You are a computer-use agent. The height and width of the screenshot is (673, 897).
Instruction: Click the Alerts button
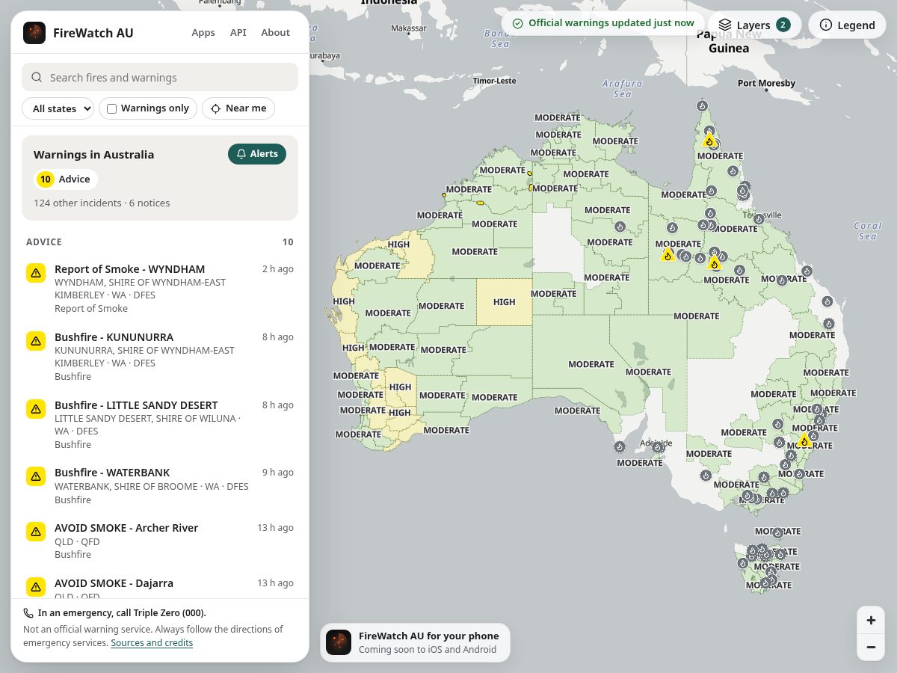pos(257,154)
